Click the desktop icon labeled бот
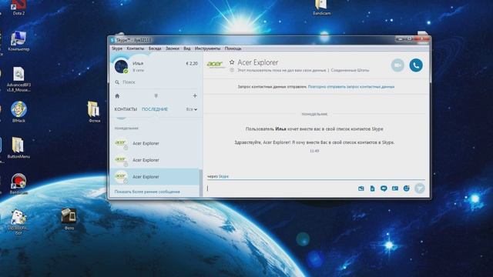 18,222
